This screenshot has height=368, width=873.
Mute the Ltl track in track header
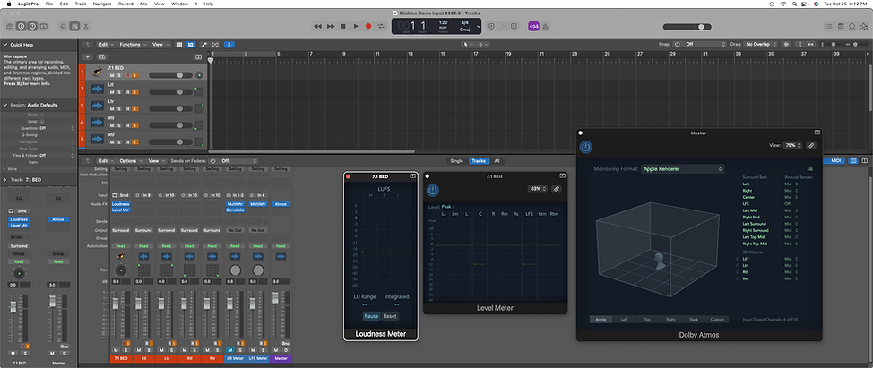(x=111, y=91)
